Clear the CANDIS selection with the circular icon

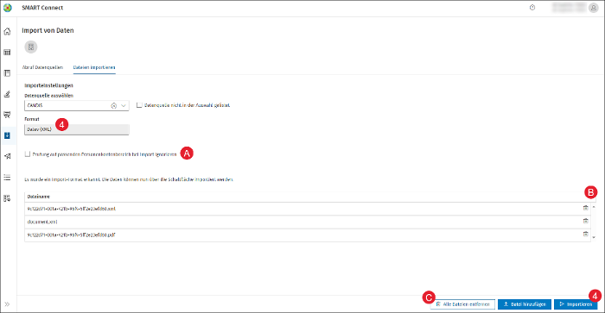click(114, 106)
